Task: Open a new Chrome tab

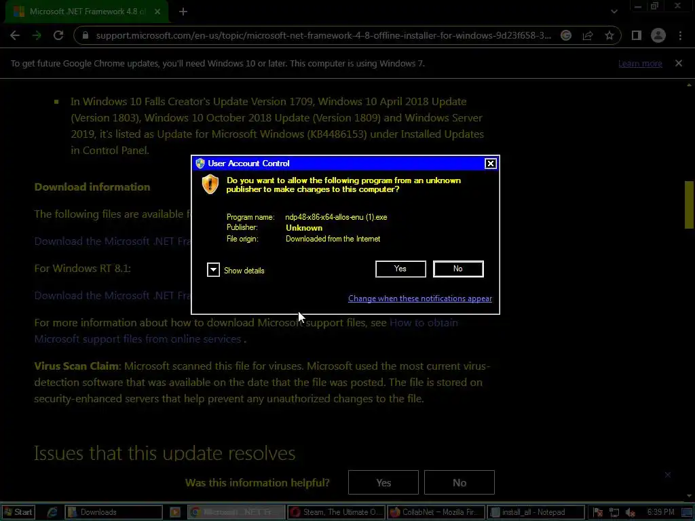Action: [183, 12]
